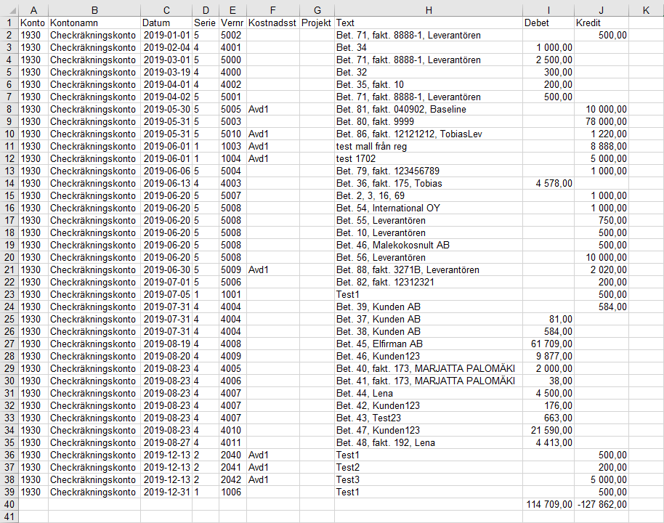The width and height of the screenshot is (664, 523).
Task: Click cell 'Bet. 88, fakt. 3271B, Leverantören'
Action: [x=429, y=269]
